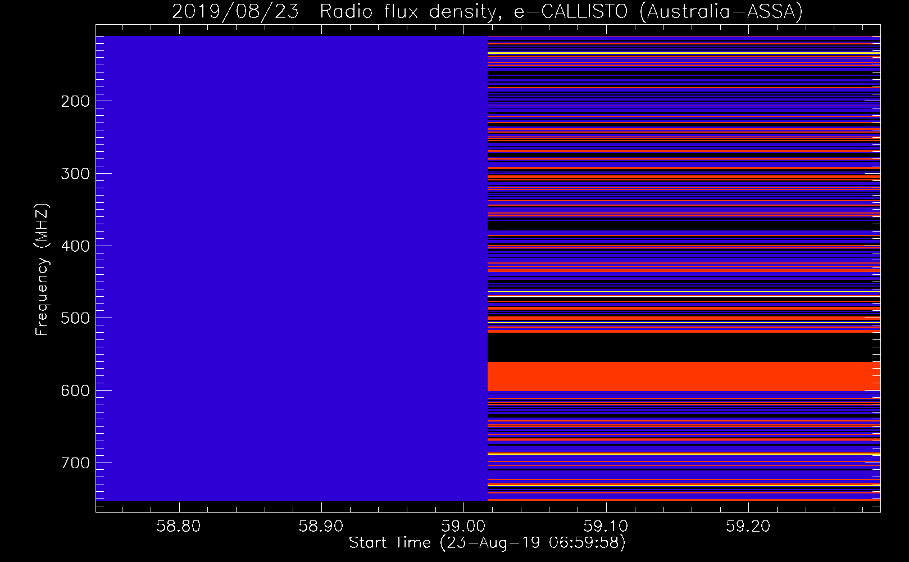Image resolution: width=909 pixels, height=562 pixels.
Task: Click the 59.10 time tick label
Action: [x=606, y=527]
